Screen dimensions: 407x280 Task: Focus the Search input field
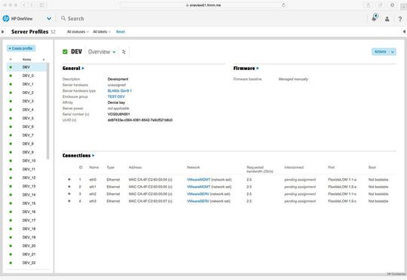[76, 19]
